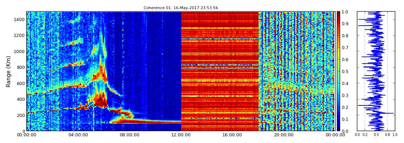Click the colorbar 1.0 label
The image size is (404, 143).
[x=345, y=12]
